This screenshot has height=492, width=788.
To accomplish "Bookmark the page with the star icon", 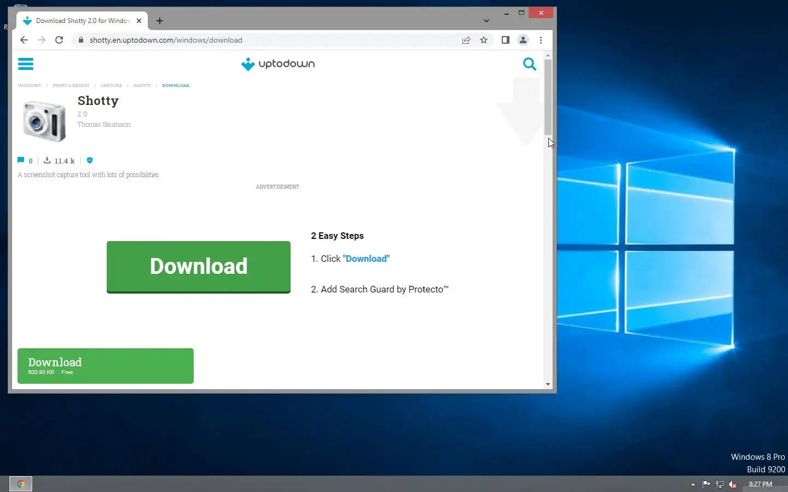I will click(x=484, y=40).
